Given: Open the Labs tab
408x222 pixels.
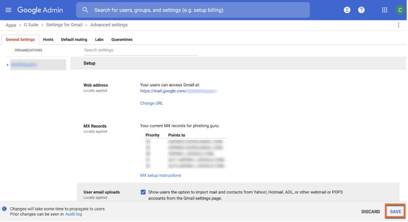Looking at the screenshot, I should [x=99, y=40].
